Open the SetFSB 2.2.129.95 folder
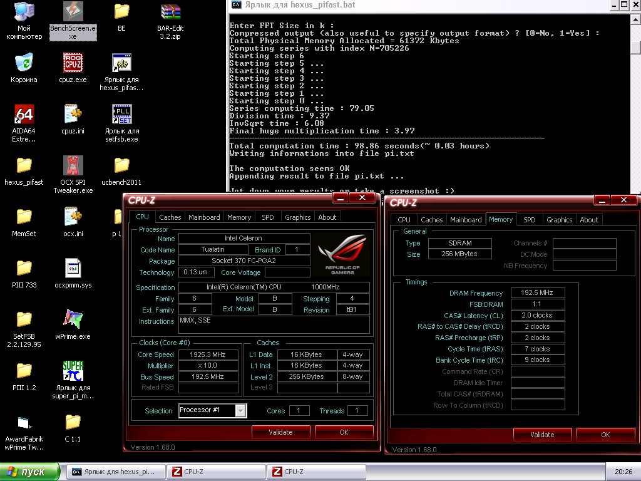 click(24, 329)
